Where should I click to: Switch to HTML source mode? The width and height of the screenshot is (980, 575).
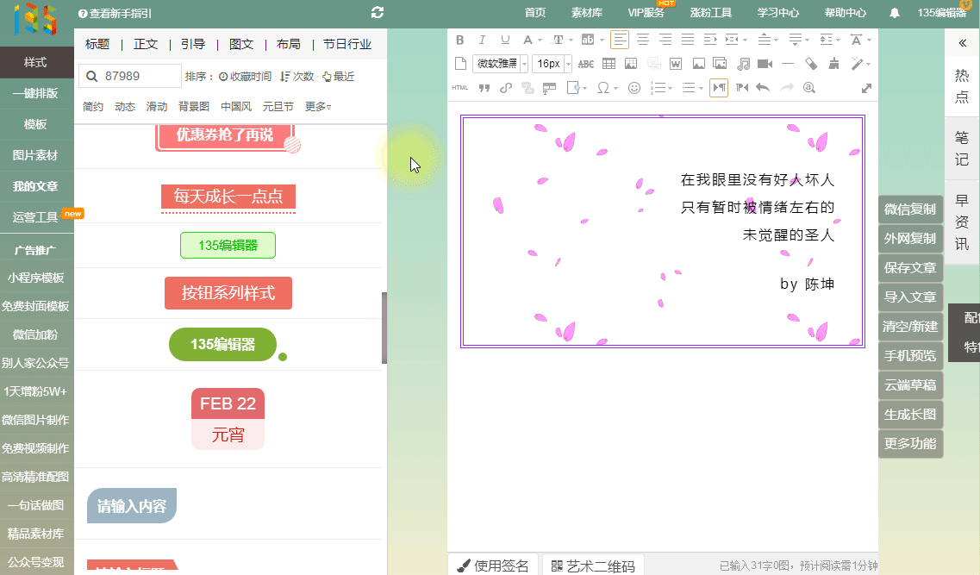point(460,88)
